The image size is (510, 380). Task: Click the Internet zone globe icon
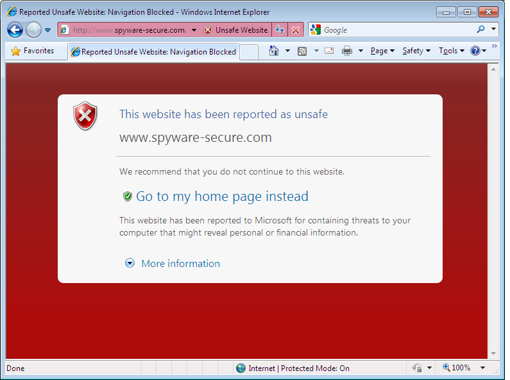[241, 368]
